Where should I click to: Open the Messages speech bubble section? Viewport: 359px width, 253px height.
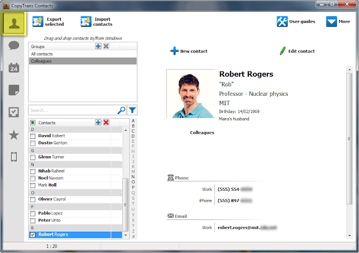coord(13,45)
